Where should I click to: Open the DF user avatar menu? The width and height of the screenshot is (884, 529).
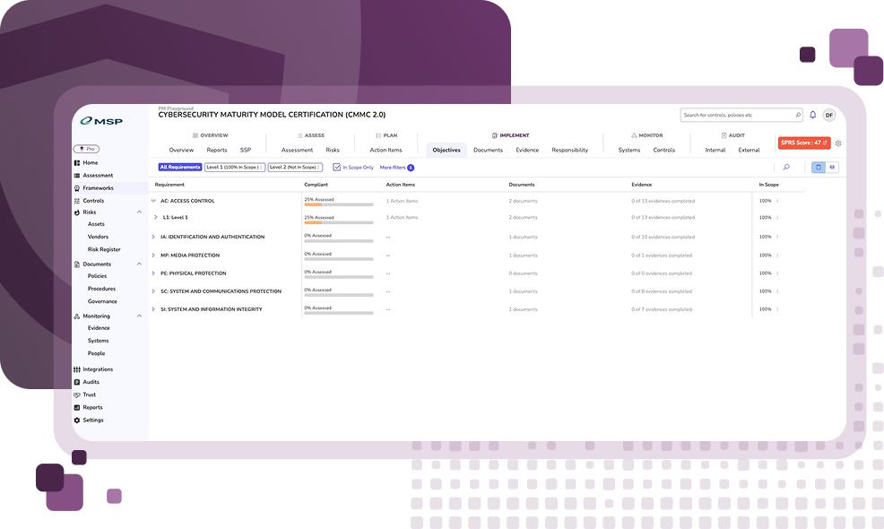(x=828, y=115)
